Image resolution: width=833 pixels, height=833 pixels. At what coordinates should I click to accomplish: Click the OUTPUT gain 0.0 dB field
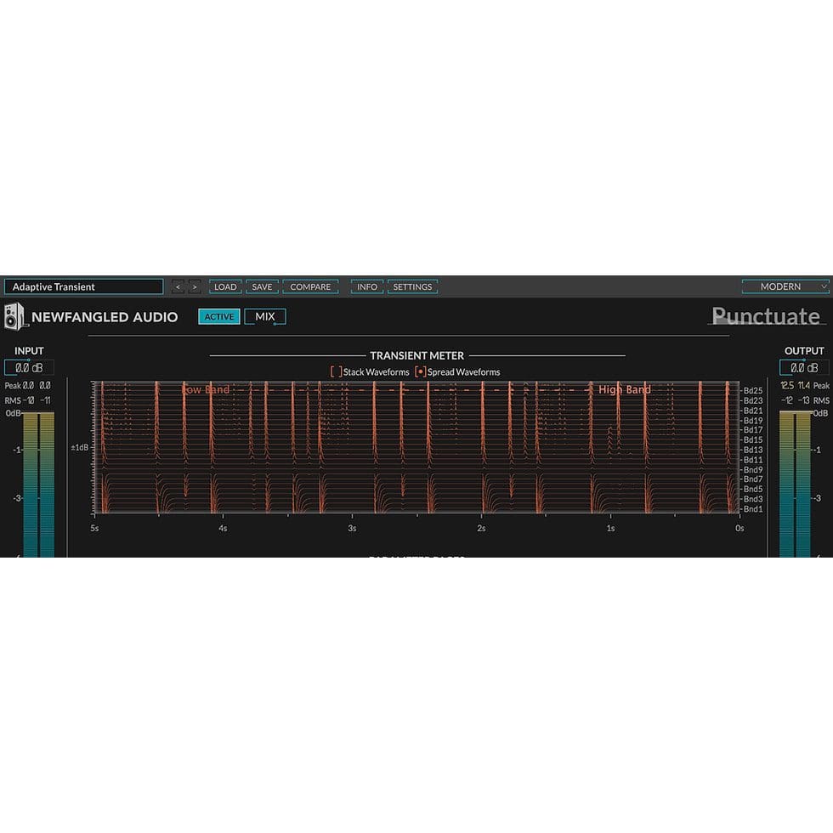[804, 367]
